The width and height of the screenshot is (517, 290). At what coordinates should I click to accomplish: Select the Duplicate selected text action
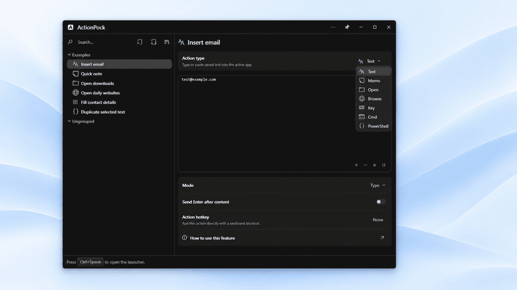(120, 112)
